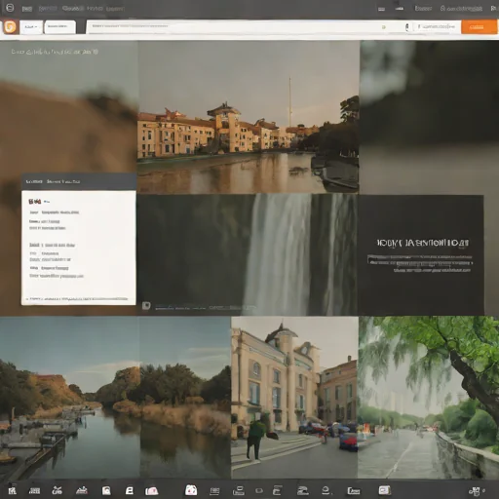This screenshot has height=499, width=499.
Task: Open the river harbor landscape photo
Action: pos(115,398)
